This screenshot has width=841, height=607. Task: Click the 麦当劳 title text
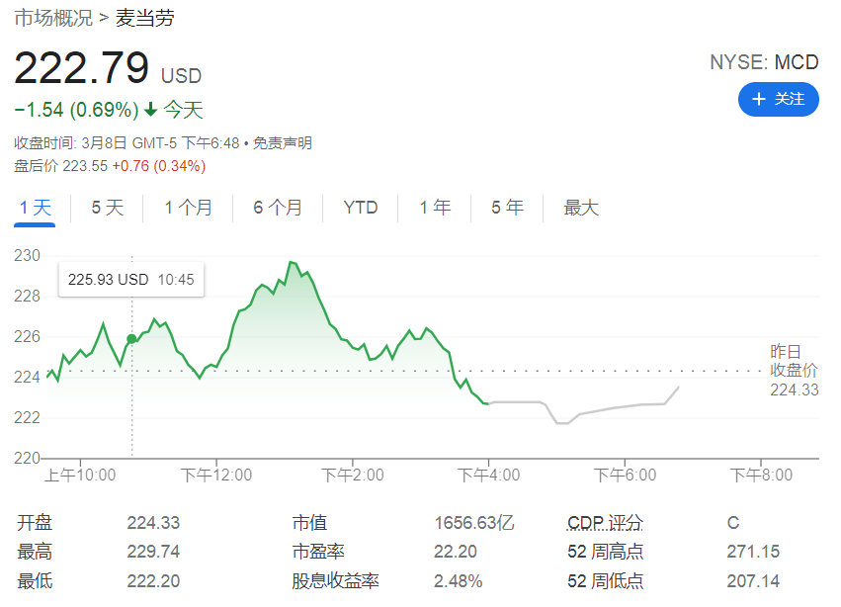coord(145,18)
